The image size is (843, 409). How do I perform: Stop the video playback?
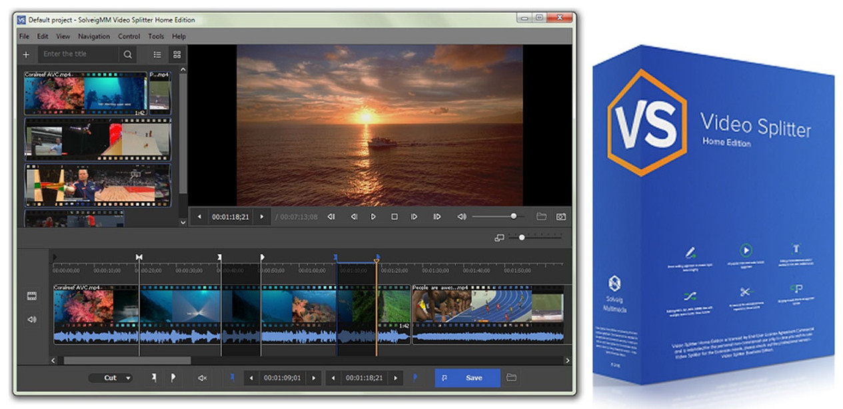click(x=394, y=216)
